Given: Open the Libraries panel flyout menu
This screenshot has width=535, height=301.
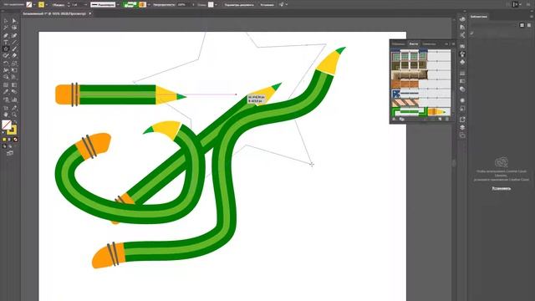Looking at the screenshot, I should coord(532,17).
